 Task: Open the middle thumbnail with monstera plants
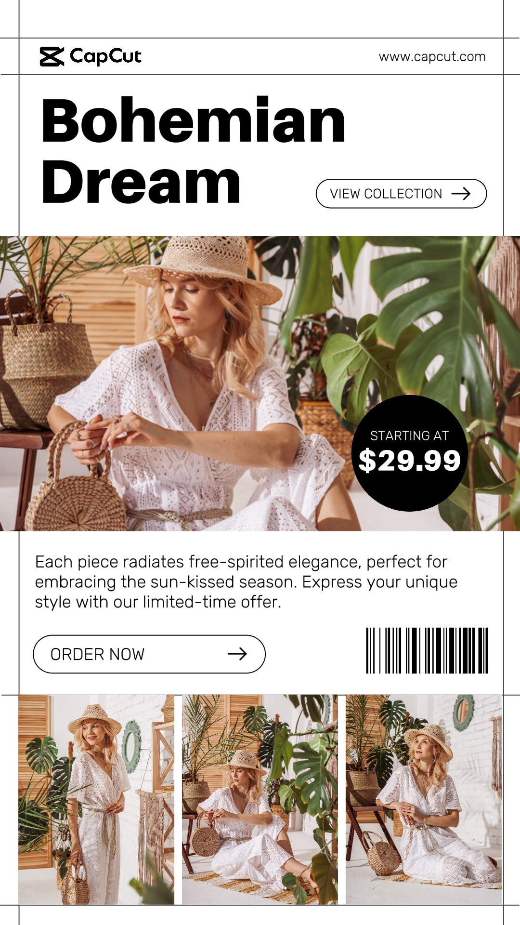[x=260, y=799]
